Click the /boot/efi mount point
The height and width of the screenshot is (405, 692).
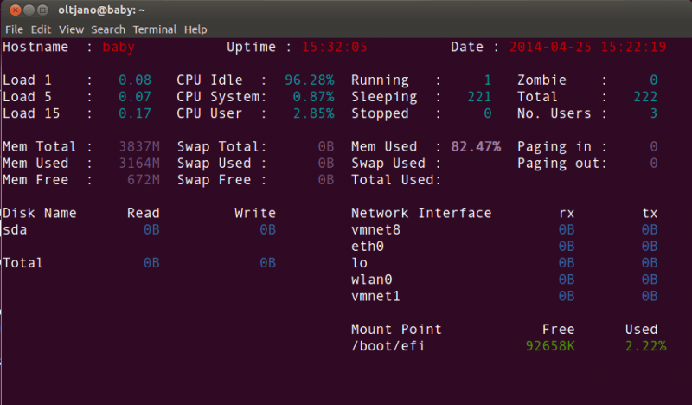(x=388, y=346)
